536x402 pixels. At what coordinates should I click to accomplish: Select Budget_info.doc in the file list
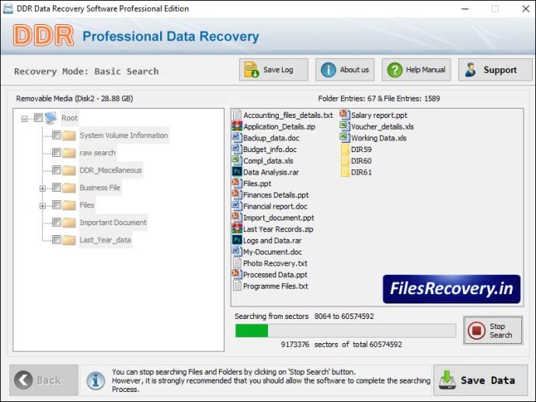pyautogui.click(x=270, y=149)
